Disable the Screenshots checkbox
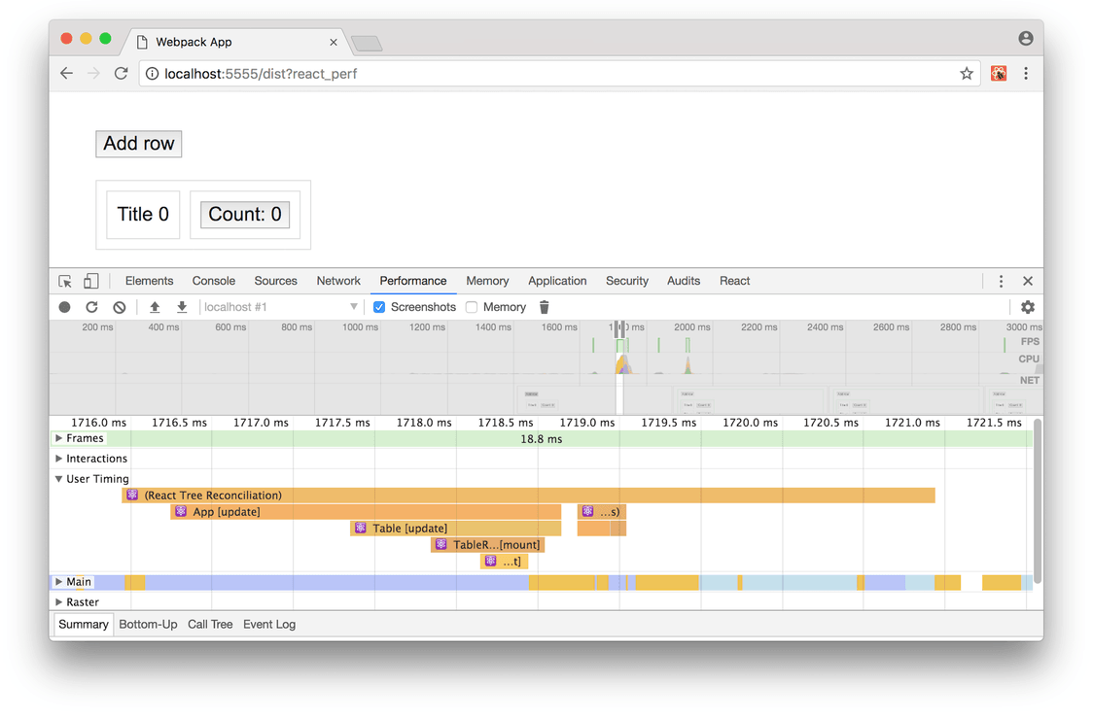Image resolution: width=1093 pixels, height=719 pixels. [378, 306]
